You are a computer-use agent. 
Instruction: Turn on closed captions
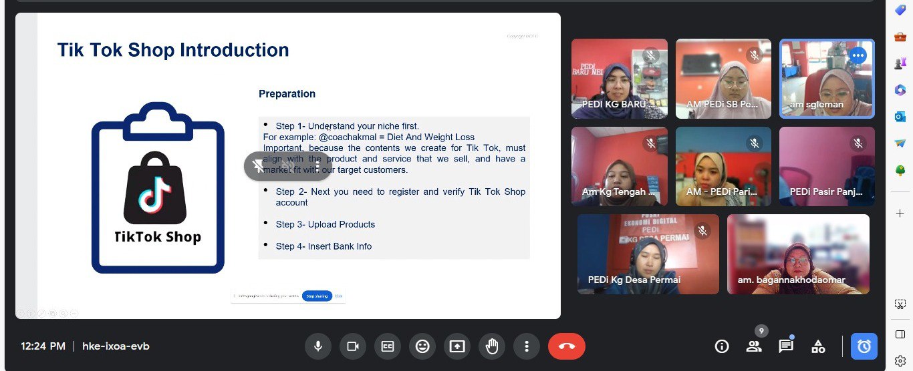point(388,346)
